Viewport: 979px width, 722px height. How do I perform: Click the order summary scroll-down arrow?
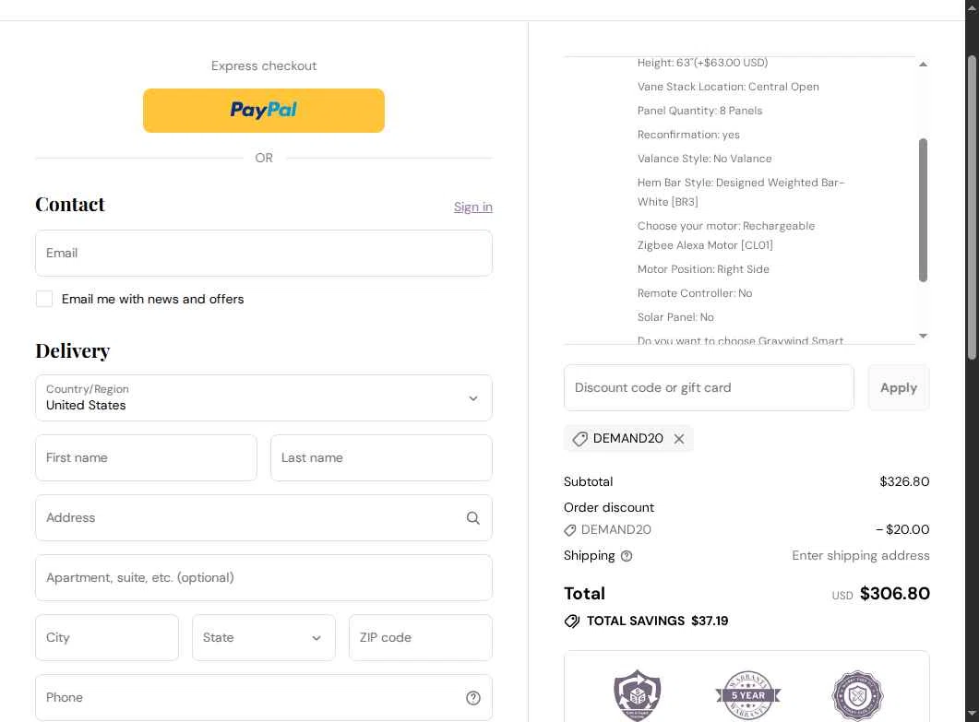point(923,336)
